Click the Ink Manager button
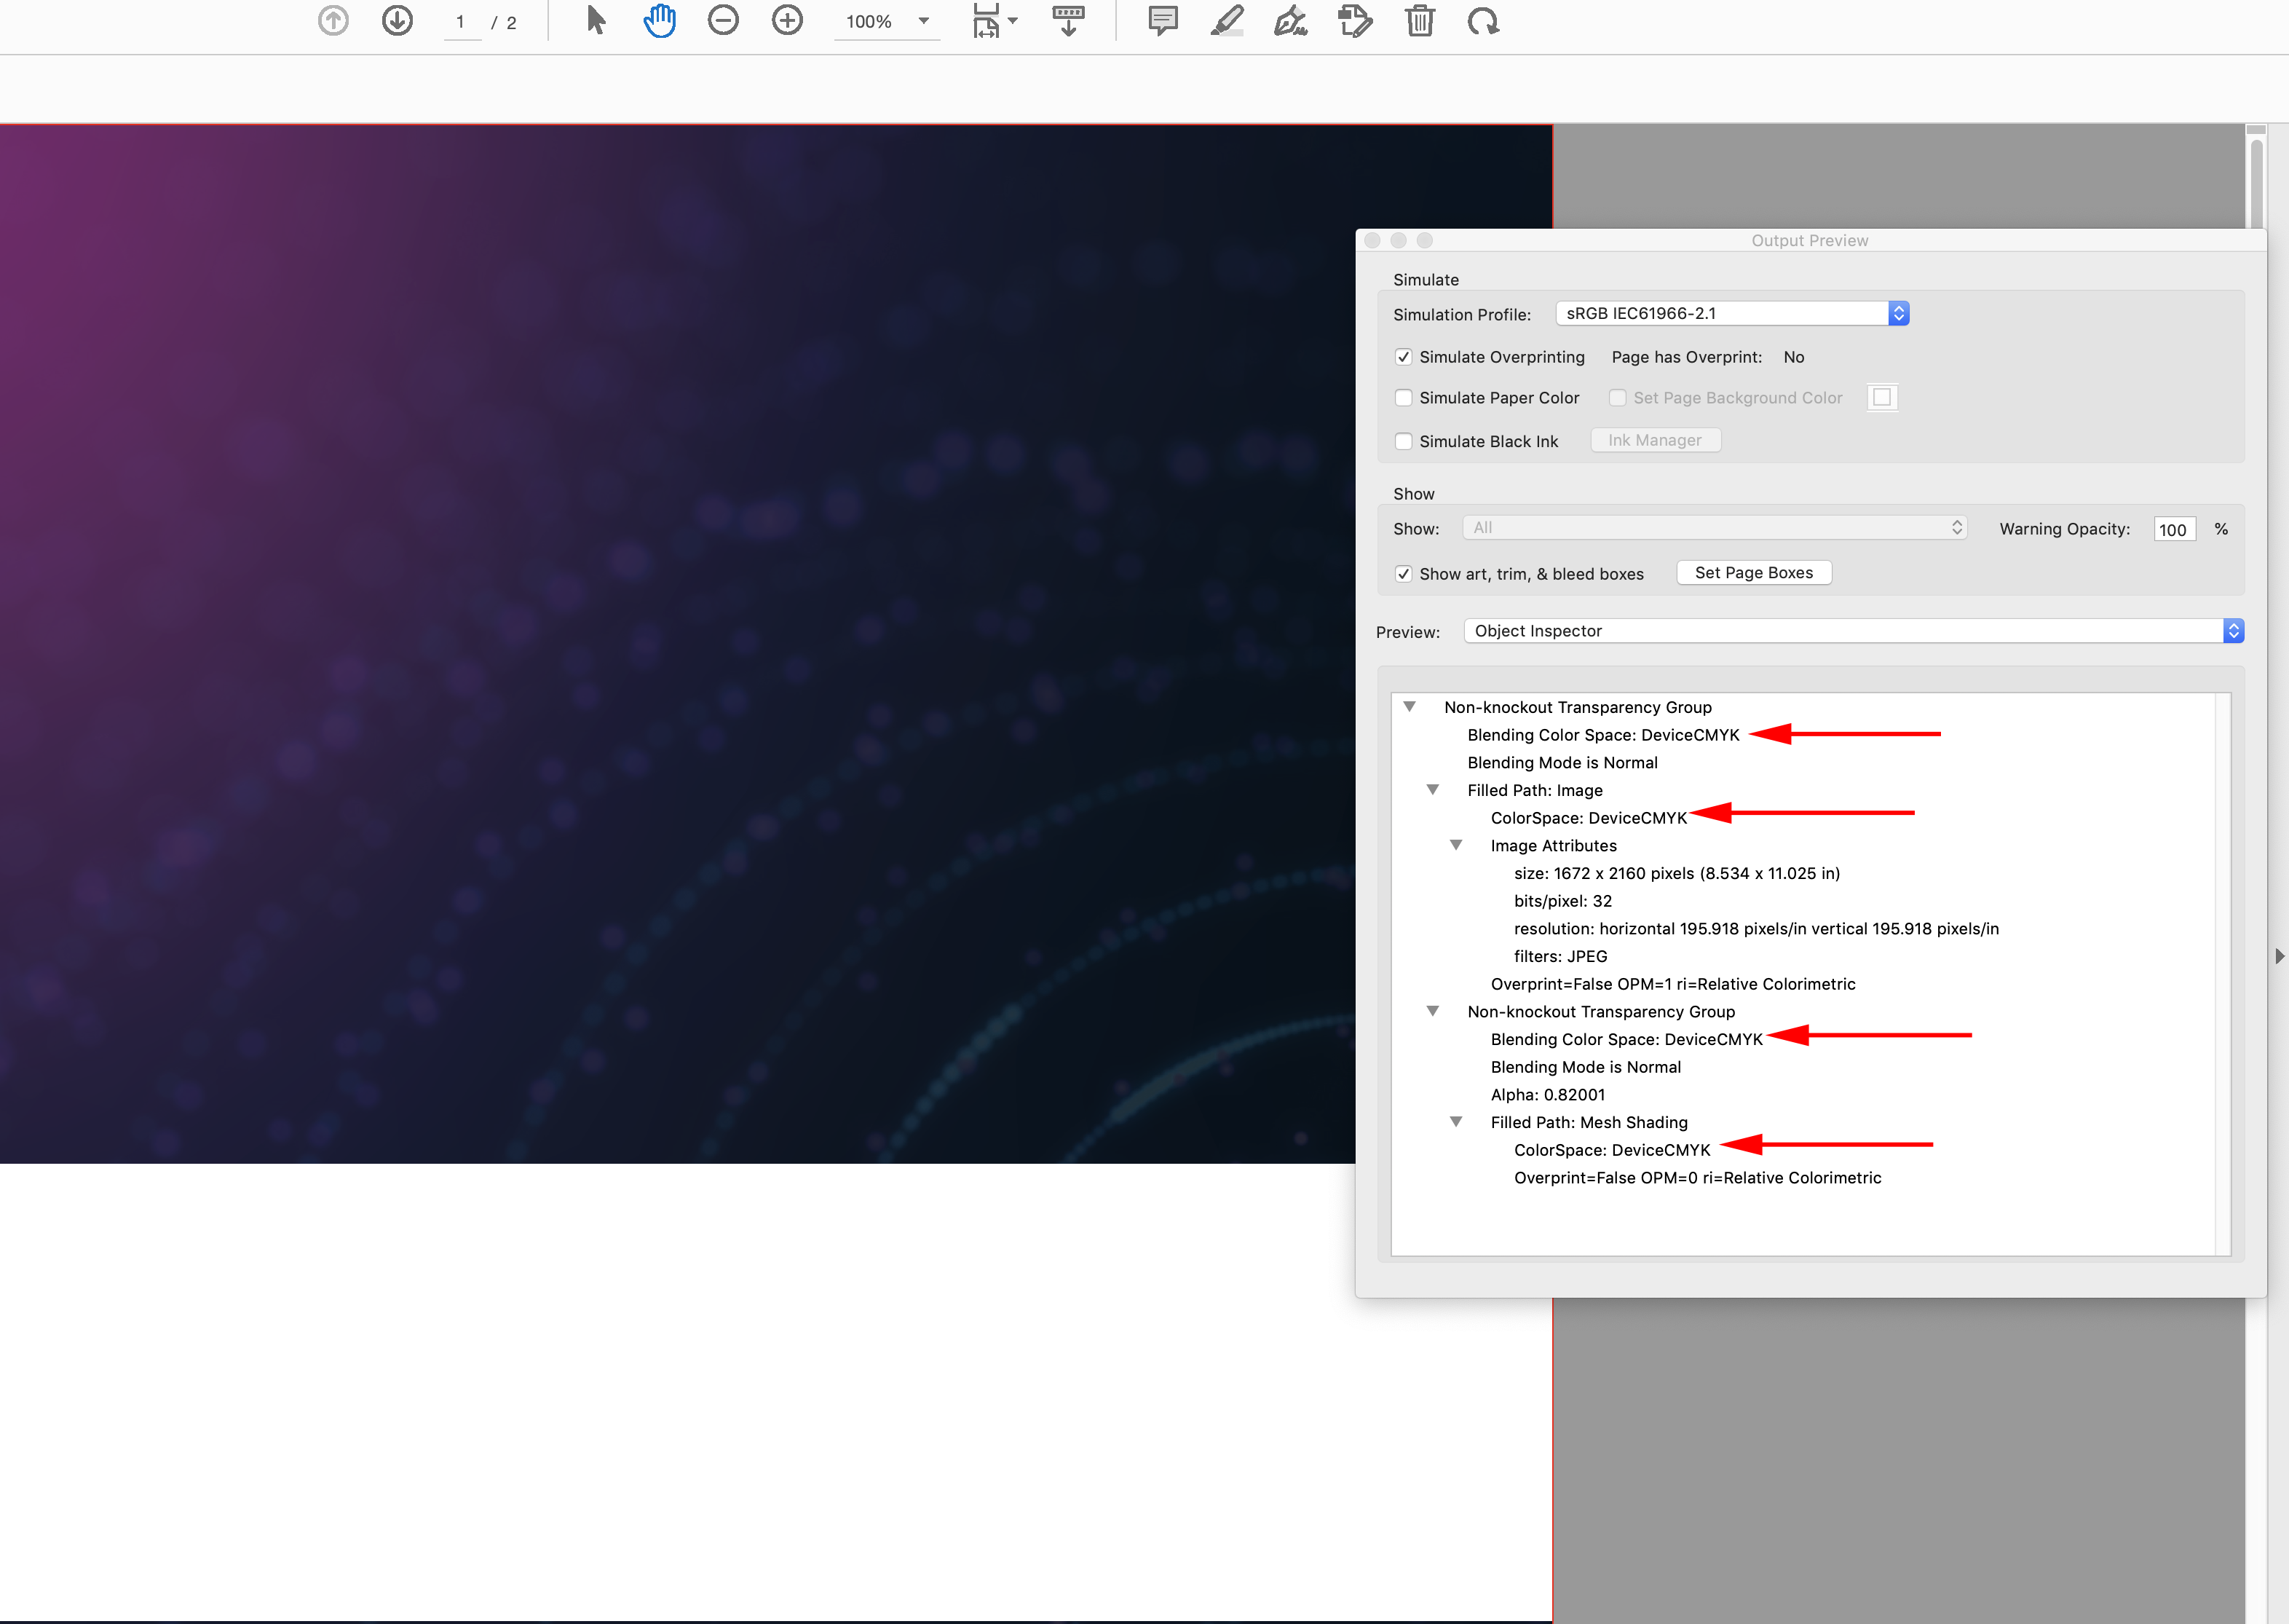 pos(1656,440)
